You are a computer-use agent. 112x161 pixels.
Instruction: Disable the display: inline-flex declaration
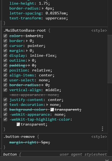(x=5, y=56)
